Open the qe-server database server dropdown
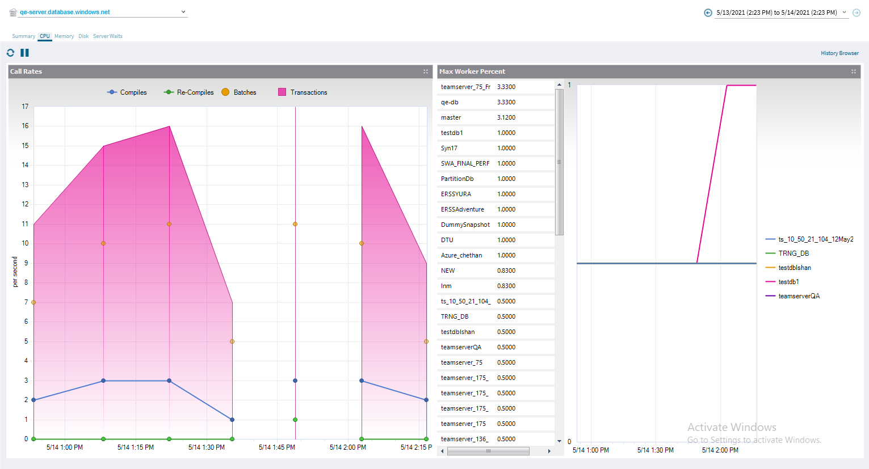 click(x=183, y=12)
